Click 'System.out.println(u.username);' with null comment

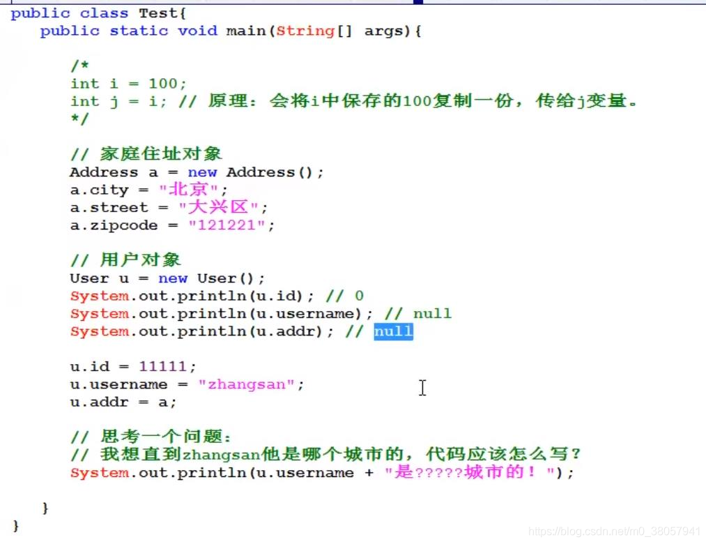pyautogui.click(x=260, y=313)
